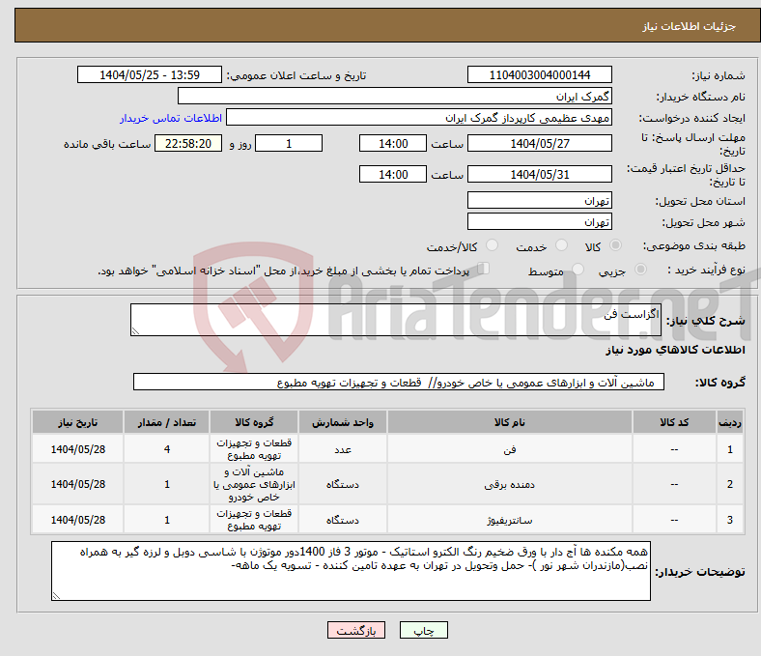
Task: Click the واحد شمارش column header
Action: coord(343,422)
